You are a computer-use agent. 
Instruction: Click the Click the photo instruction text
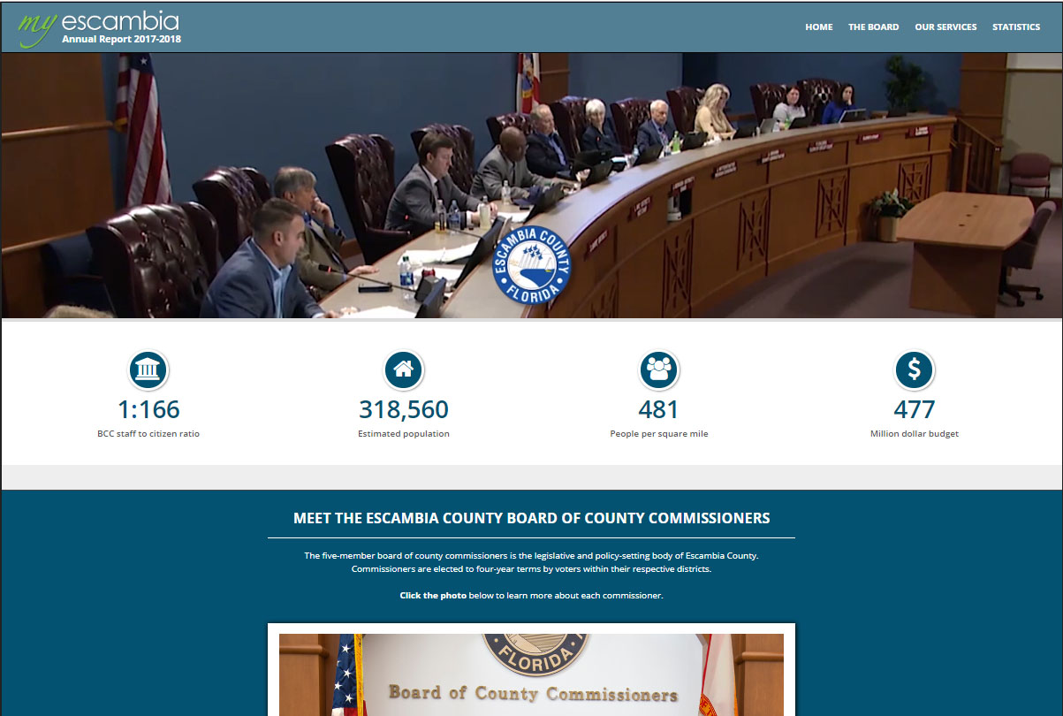coord(531,595)
